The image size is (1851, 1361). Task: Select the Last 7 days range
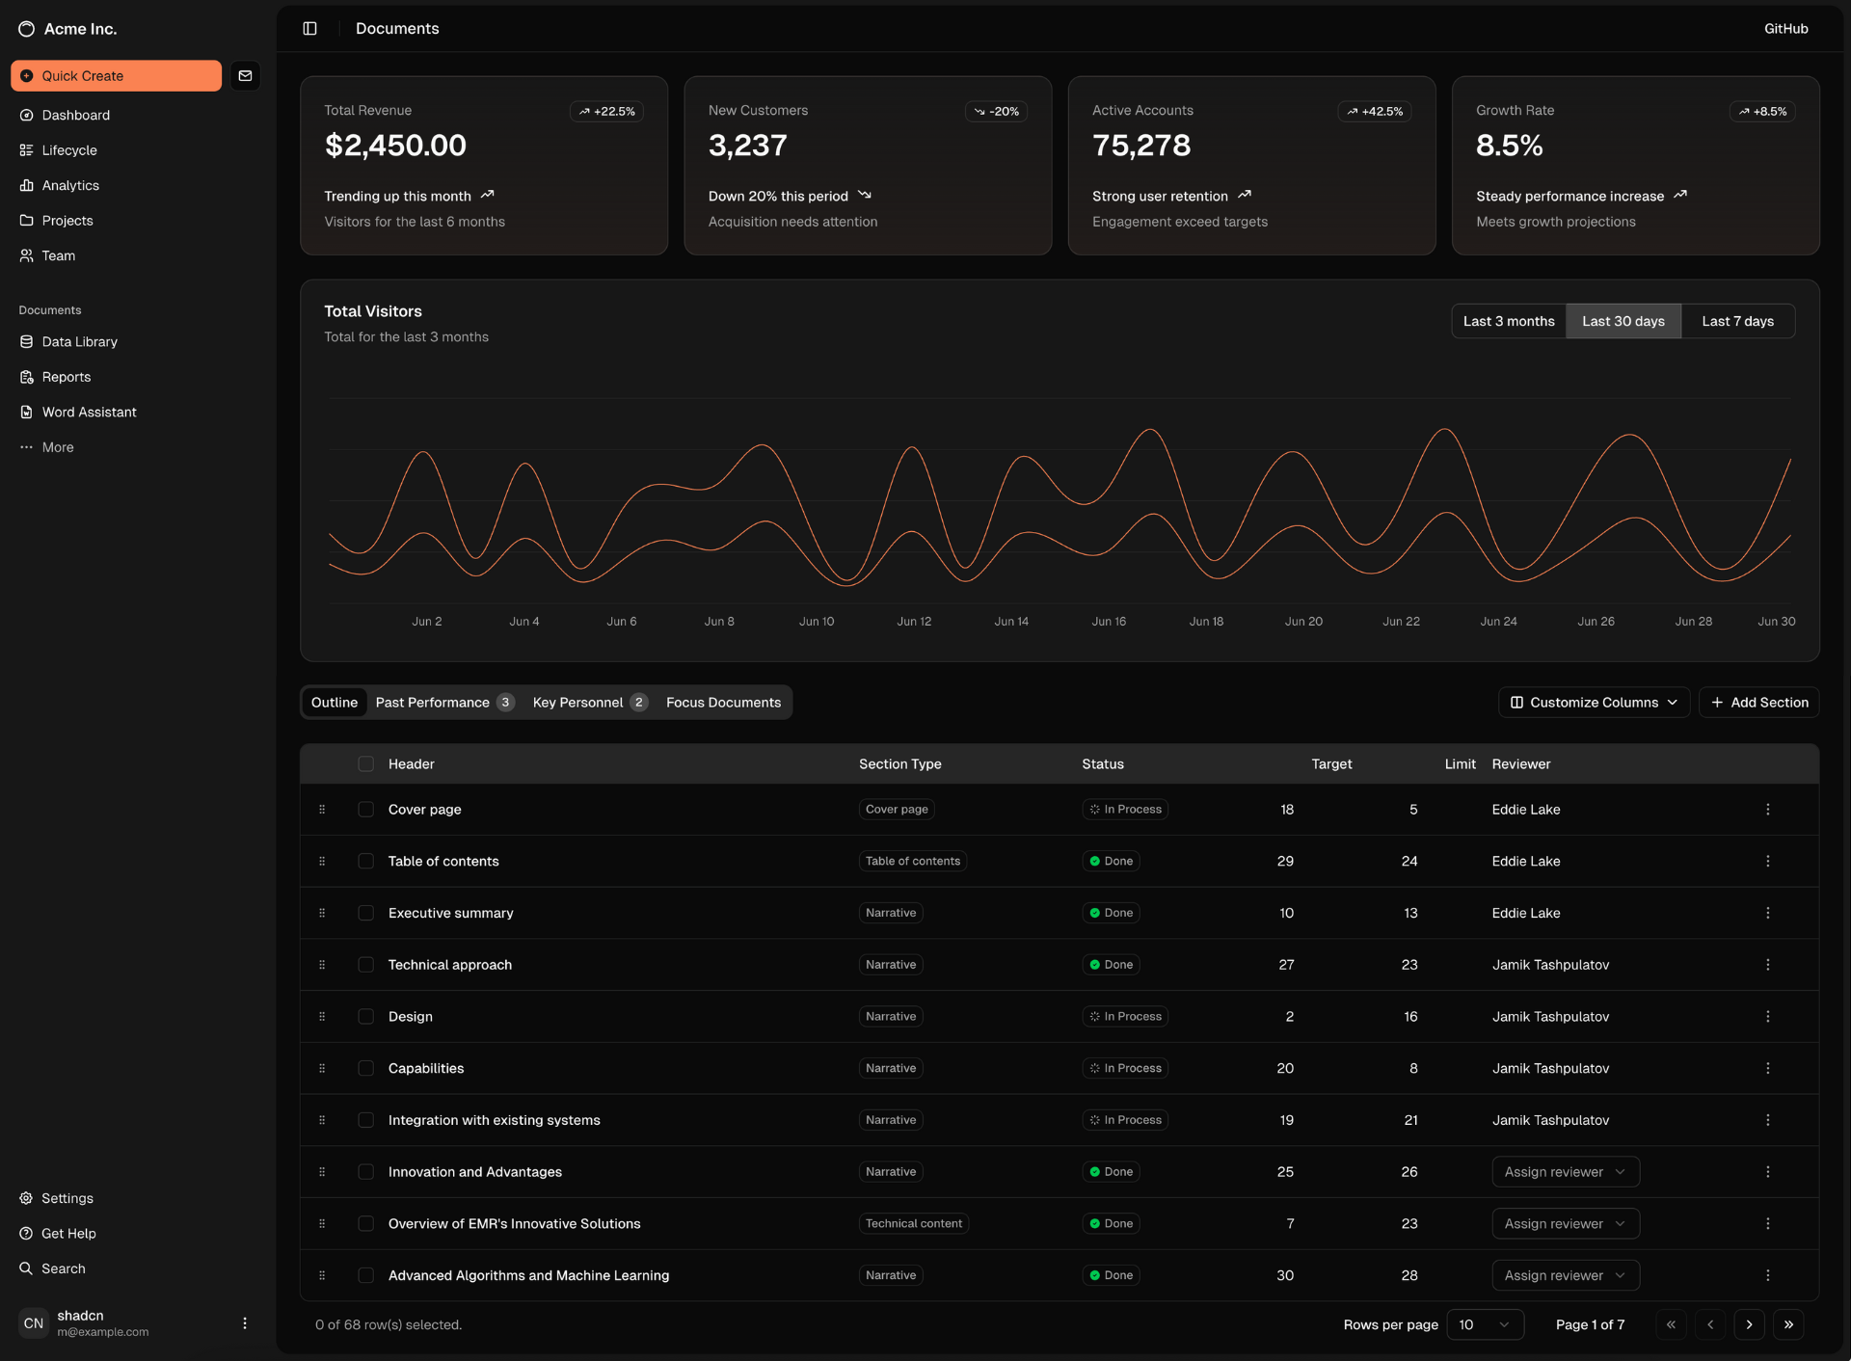point(1737,322)
